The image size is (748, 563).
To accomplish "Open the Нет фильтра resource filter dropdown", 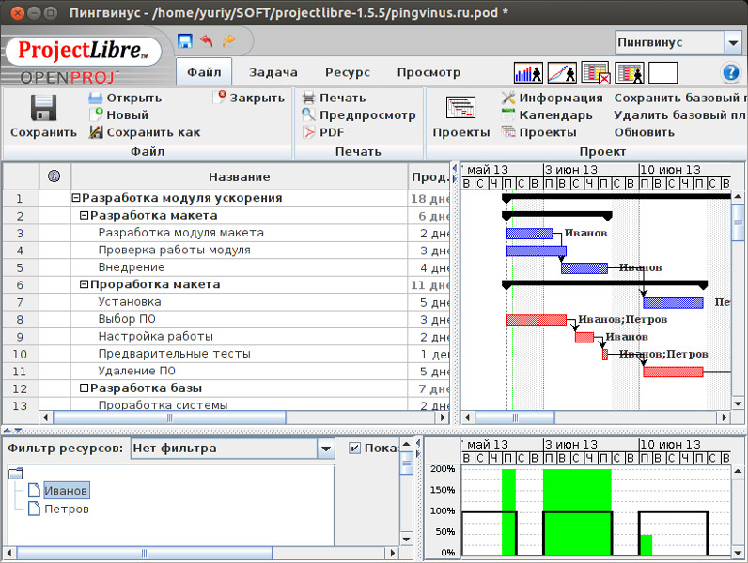I will (326, 449).
